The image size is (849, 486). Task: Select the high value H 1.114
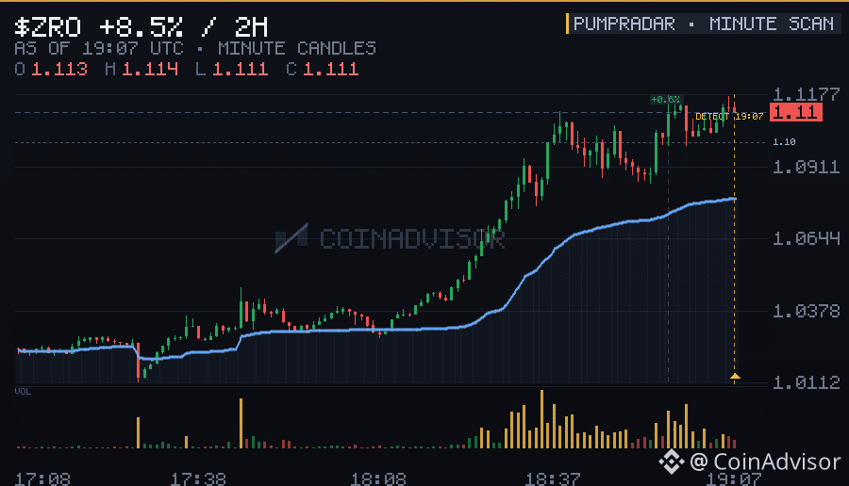(141, 69)
